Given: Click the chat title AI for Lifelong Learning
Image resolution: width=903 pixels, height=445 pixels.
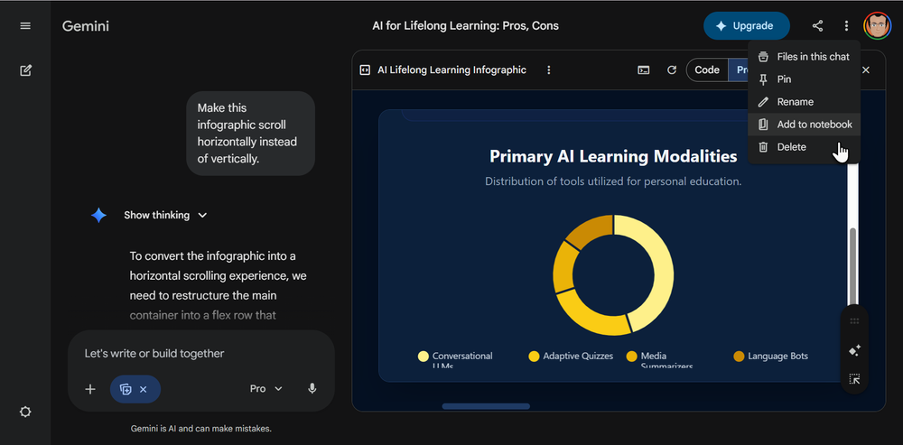Looking at the screenshot, I should (465, 26).
